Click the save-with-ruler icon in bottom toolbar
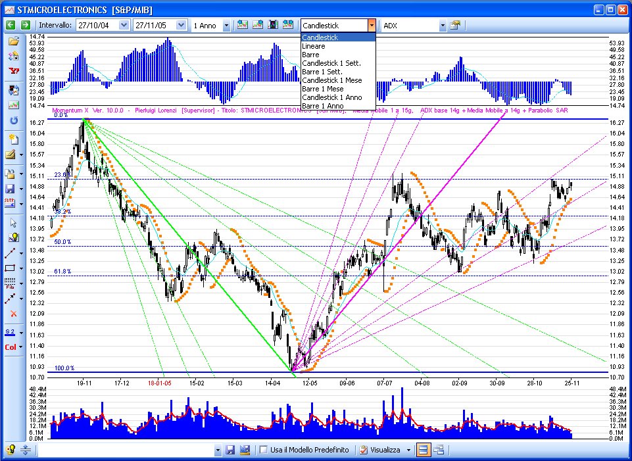Viewport: 632px width, 461px height. click(245, 450)
